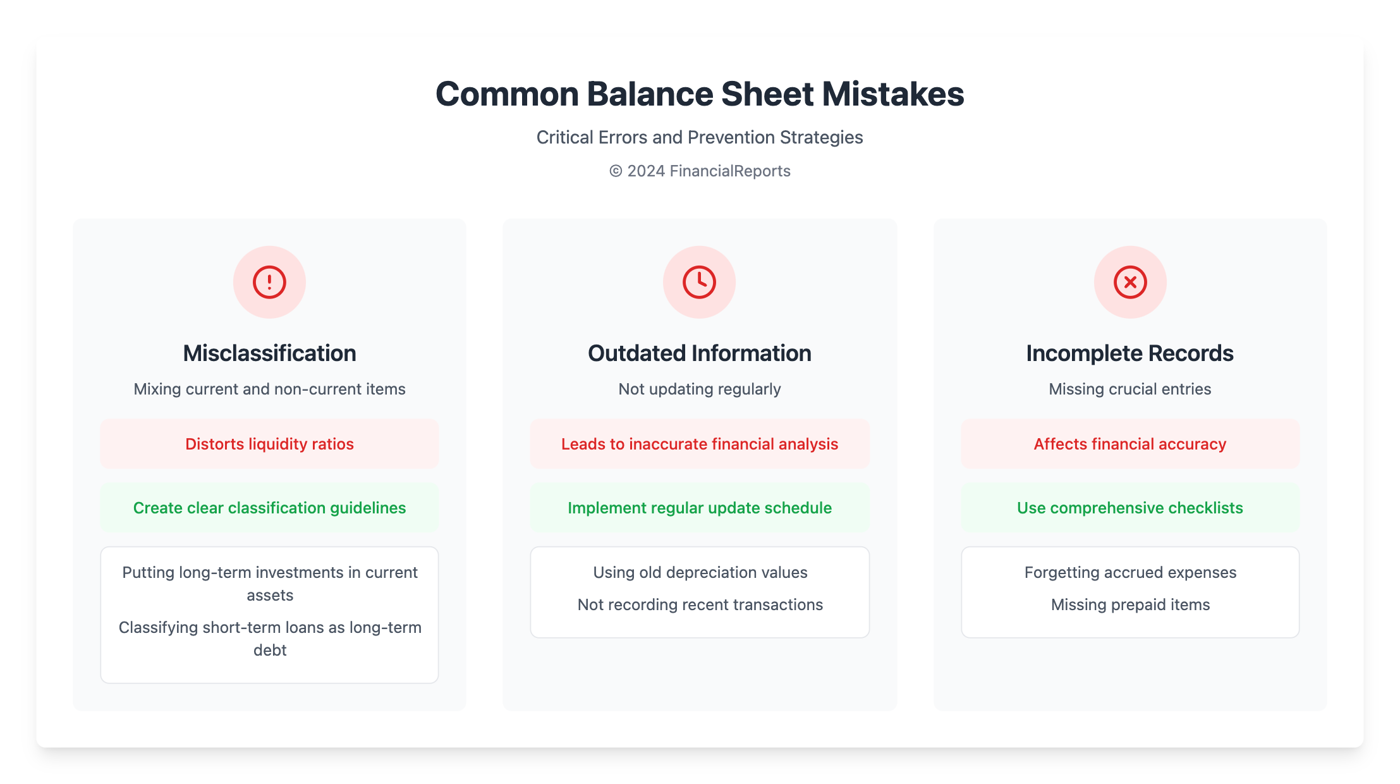Click the 'Incomplete Records' card heading

(x=1130, y=353)
